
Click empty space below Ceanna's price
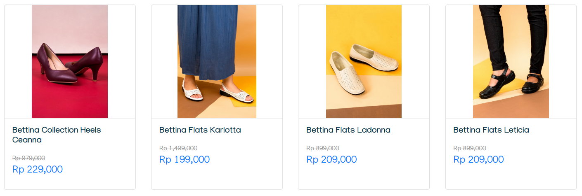click(x=70, y=182)
